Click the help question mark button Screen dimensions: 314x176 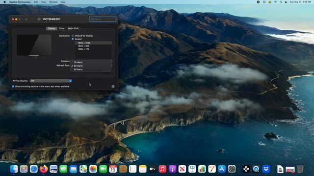click(x=113, y=87)
